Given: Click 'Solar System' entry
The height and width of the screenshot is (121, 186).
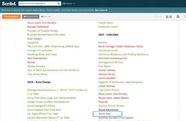Looking at the screenshot, I should point(35,39).
